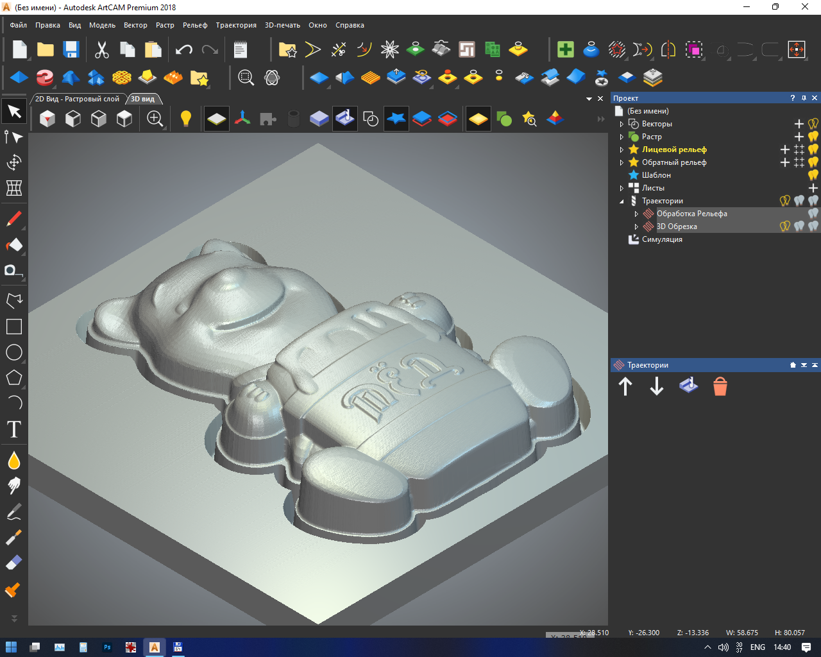Switch to 2D Вид - Растровый слой tab
This screenshot has width=821, height=657.
77,99
